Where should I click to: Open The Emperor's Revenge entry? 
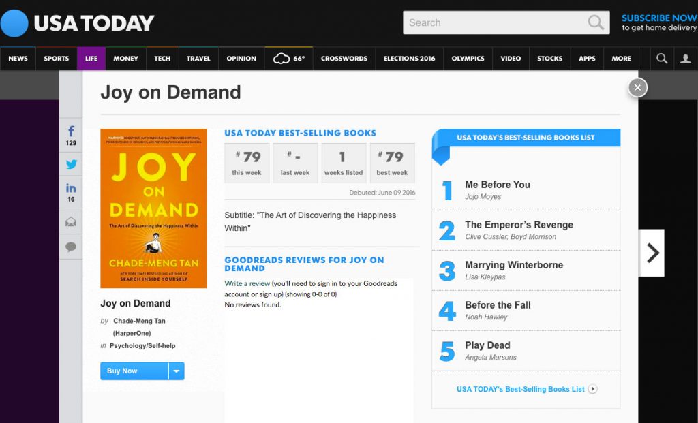pos(526,230)
